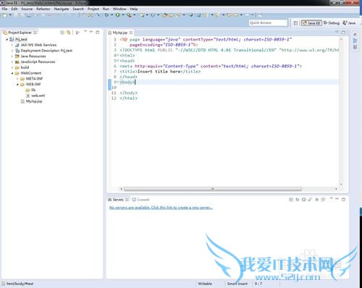Expand the Java Resources node
This screenshot has height=288, width=362.
point(12,56)
